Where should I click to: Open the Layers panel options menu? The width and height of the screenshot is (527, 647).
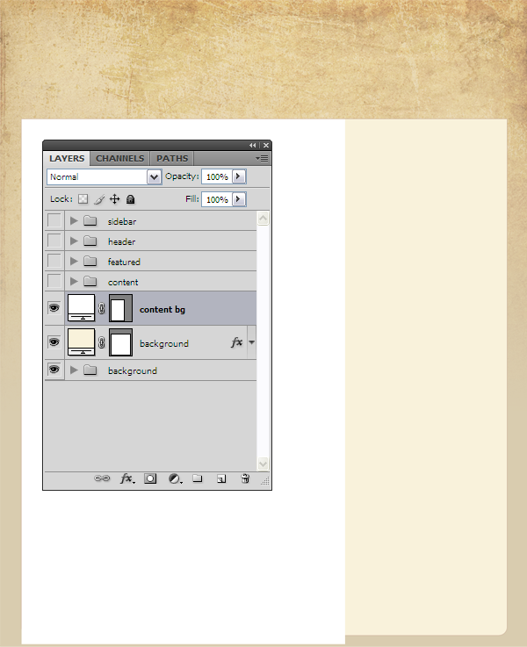pos(262,158)
